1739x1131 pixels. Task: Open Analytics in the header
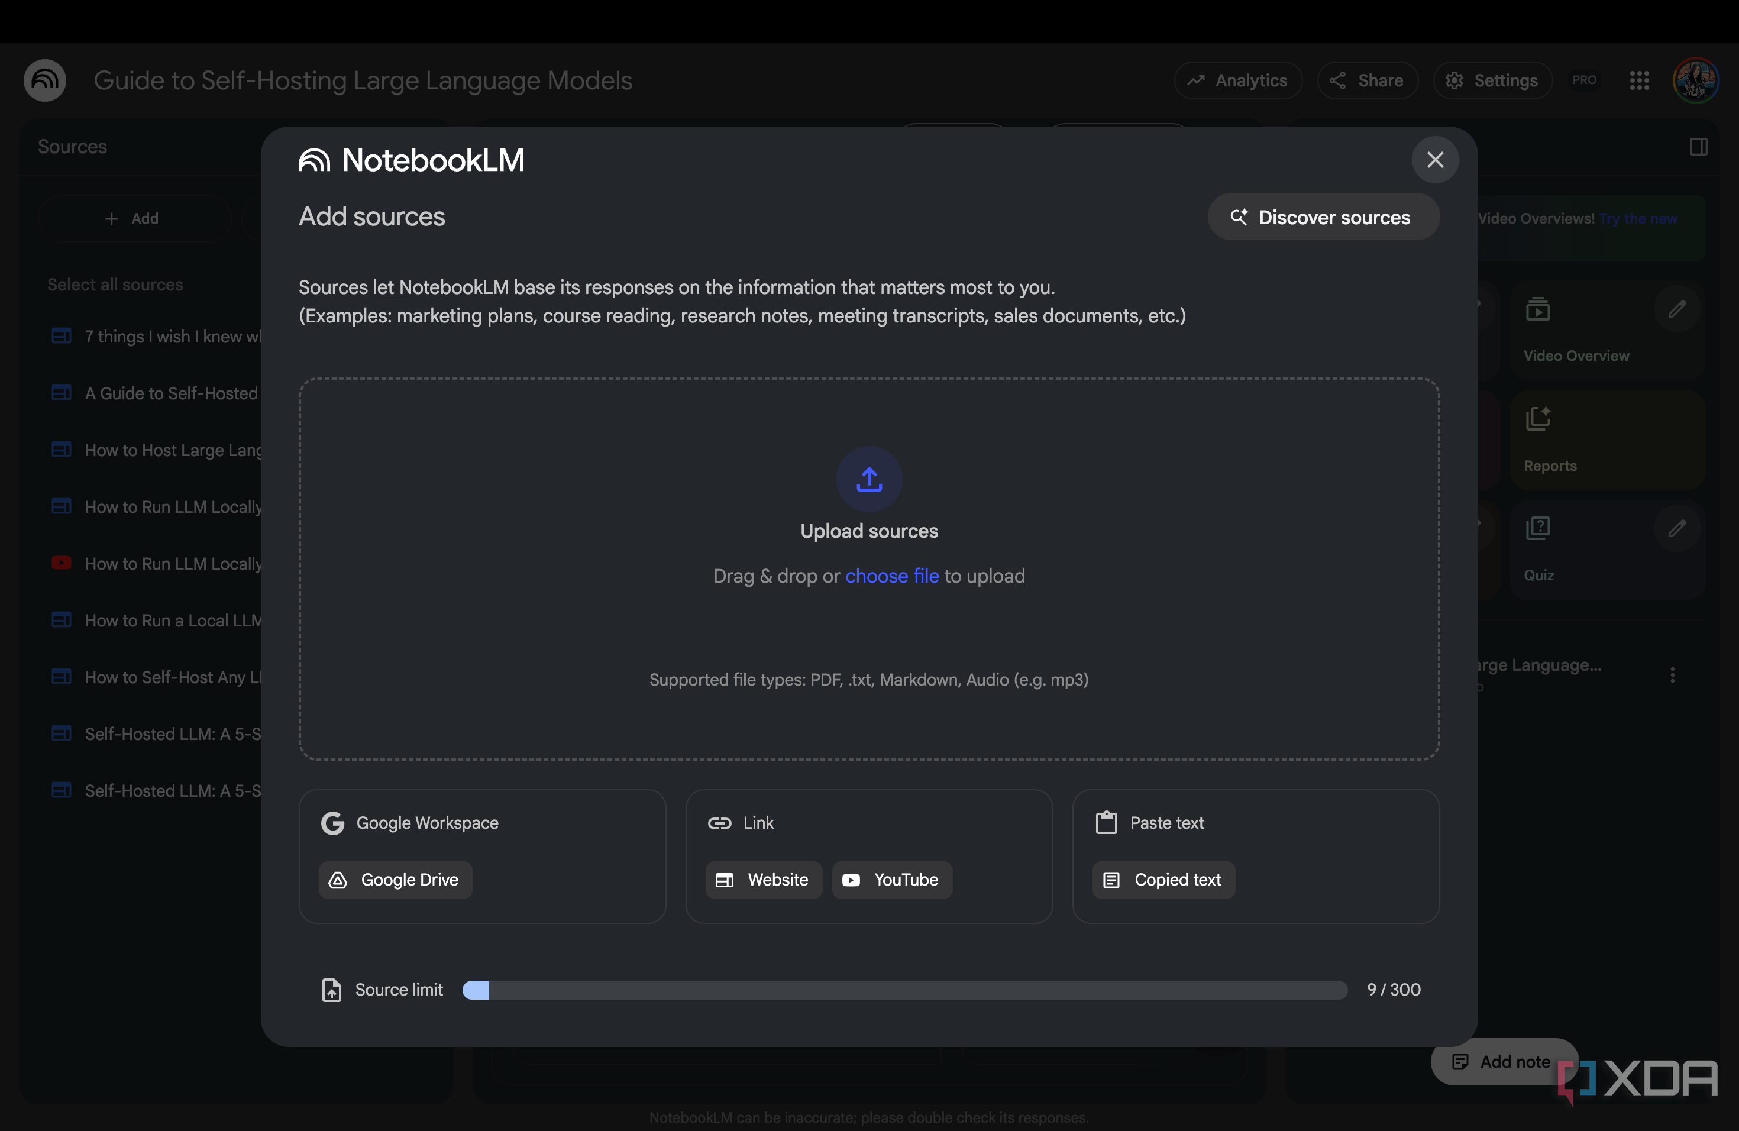pos(1238,80)
